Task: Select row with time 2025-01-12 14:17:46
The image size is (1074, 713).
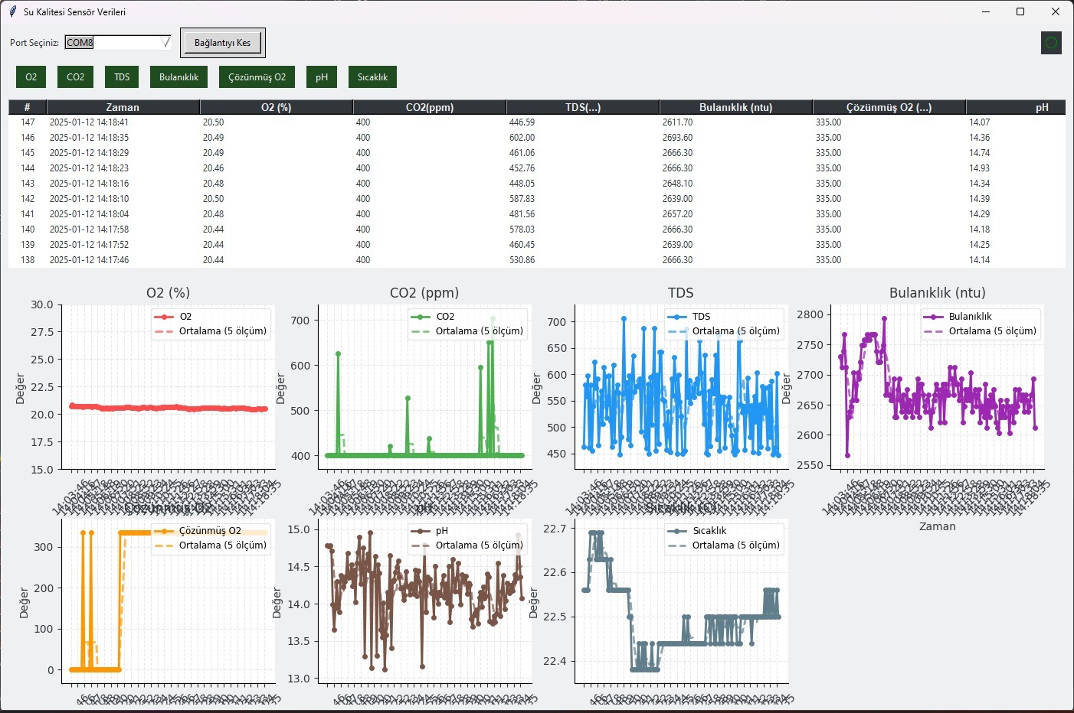Action: pyautogui.click(x=537, y=260)
